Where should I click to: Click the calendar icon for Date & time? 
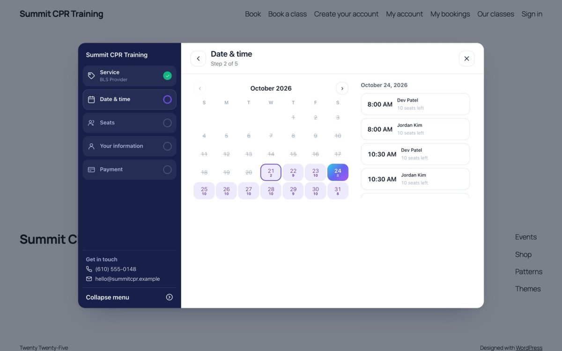91,99
